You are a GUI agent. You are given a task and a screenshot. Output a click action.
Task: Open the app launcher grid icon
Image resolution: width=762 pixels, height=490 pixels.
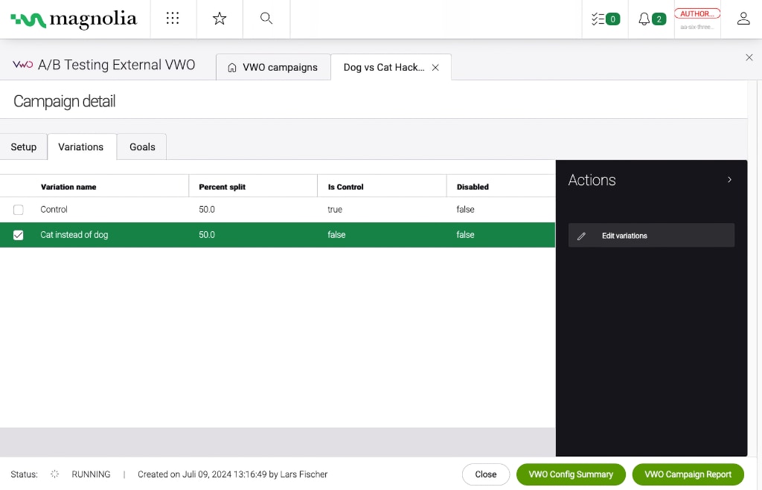[173, 19]
